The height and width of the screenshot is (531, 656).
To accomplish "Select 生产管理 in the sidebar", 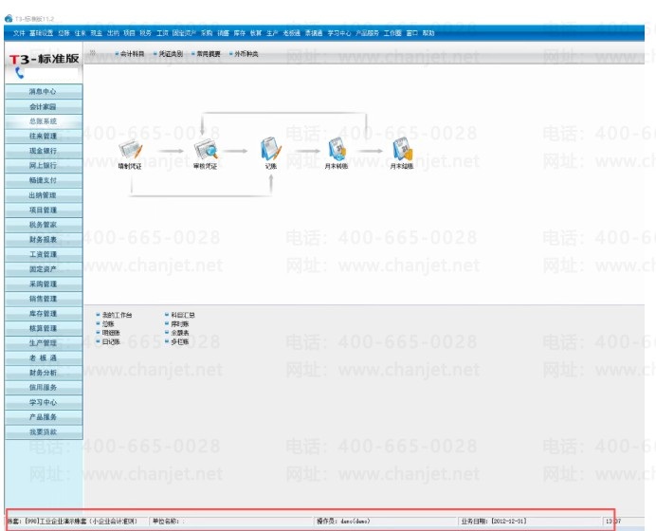I will click(44, 342).
